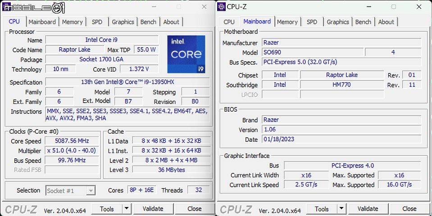Open Graphics tab in left window
This screenshot has width=432, height=216.
pyautogui.click(x=123, y=22)
